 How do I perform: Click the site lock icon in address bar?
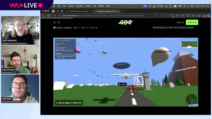pyautogui.click(x=55, y=16)
